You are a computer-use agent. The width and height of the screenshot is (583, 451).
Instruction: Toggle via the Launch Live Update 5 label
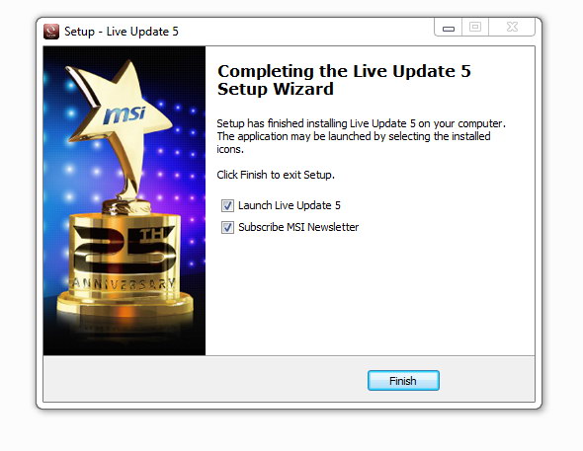pos(290,205)
